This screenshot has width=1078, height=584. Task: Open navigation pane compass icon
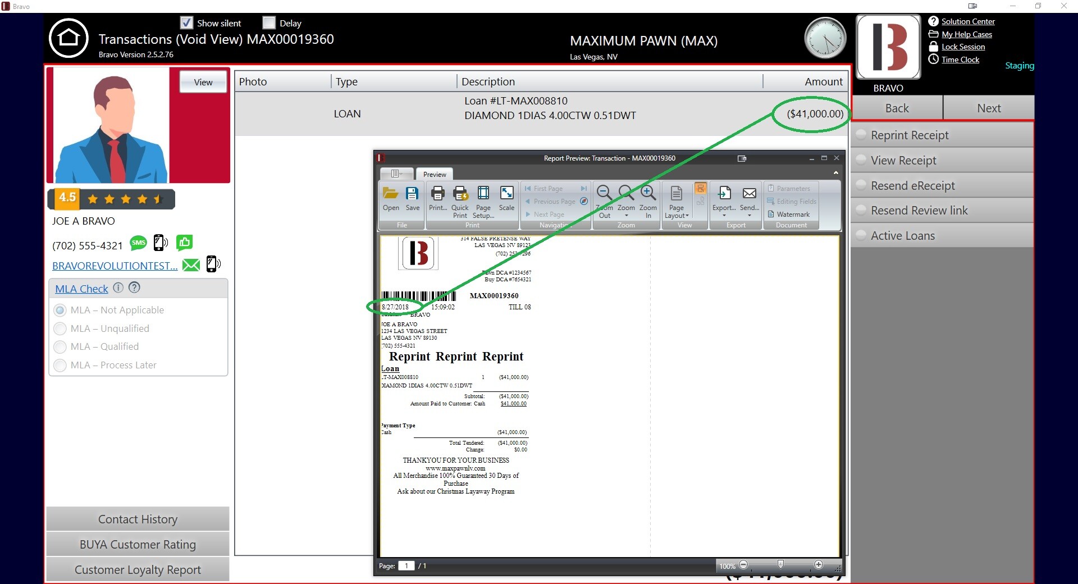point(584,201)
